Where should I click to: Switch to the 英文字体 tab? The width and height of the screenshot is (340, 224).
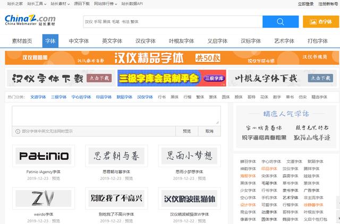tap(112, 41)
